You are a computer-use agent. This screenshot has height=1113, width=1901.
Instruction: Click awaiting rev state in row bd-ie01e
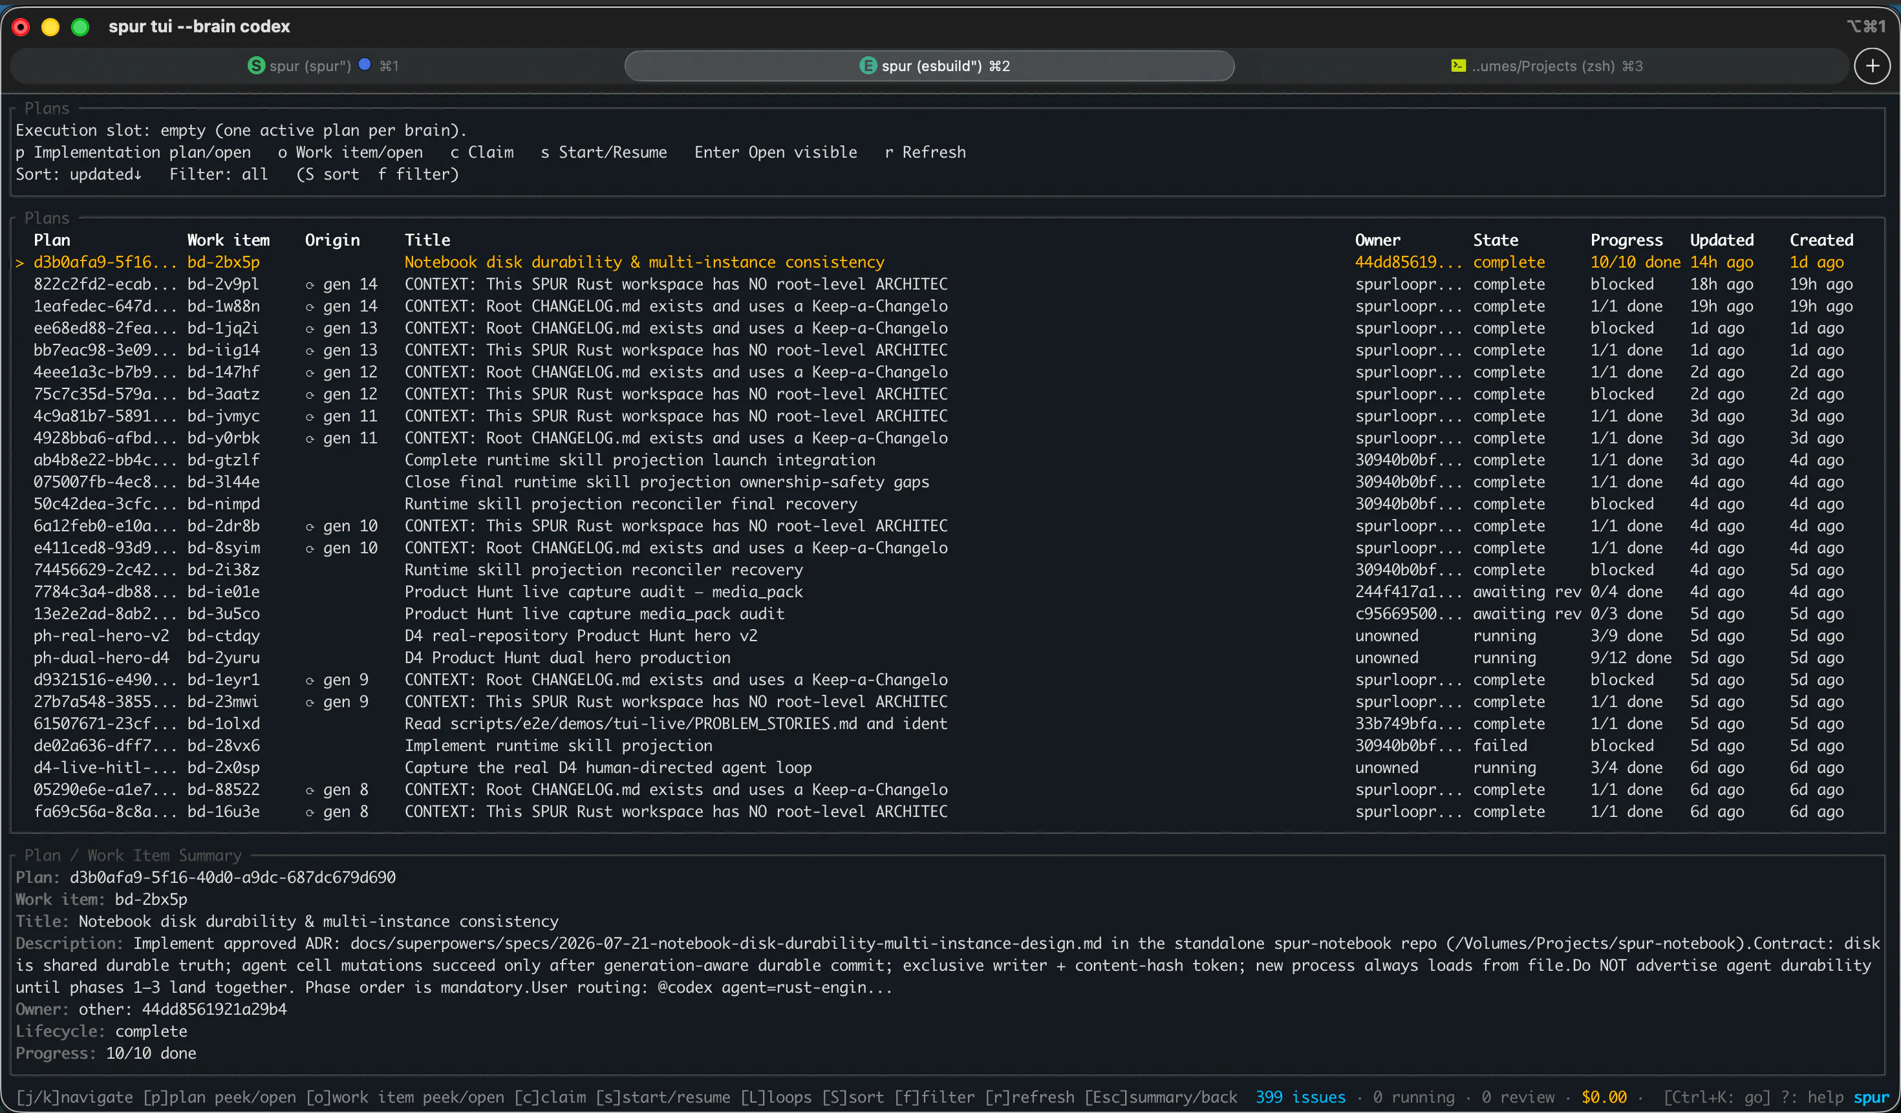coord(1527,592)
